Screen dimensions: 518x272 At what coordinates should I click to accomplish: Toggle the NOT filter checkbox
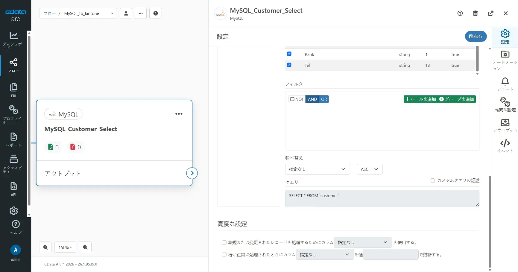[x=293, y=99]
